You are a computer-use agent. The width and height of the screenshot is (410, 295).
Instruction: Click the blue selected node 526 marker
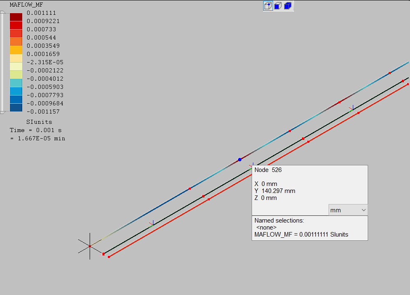(240, 160)
